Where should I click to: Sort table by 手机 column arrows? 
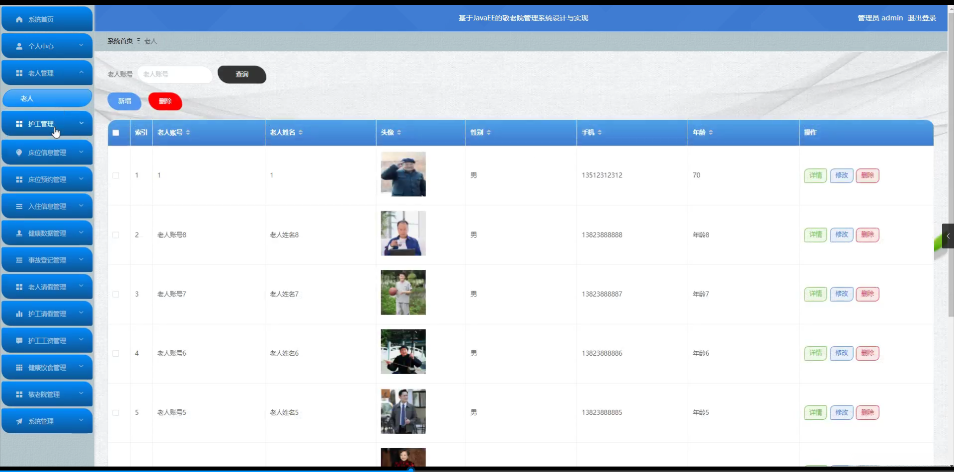(600, 132)
